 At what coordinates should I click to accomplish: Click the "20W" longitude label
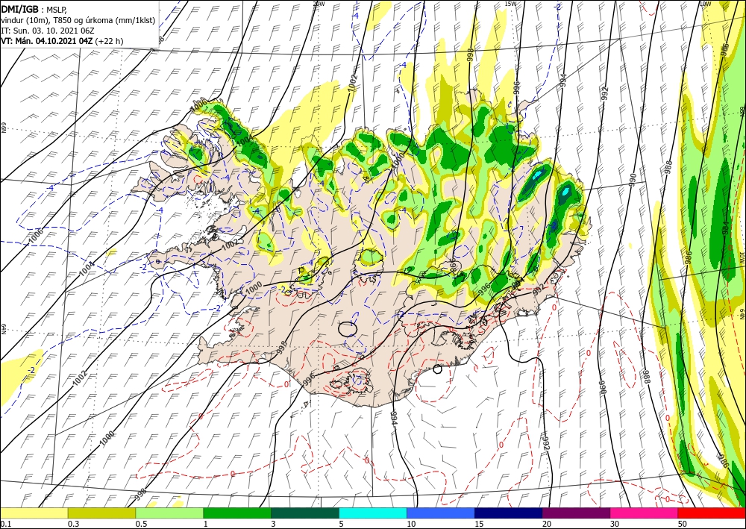tap(319, 4)
